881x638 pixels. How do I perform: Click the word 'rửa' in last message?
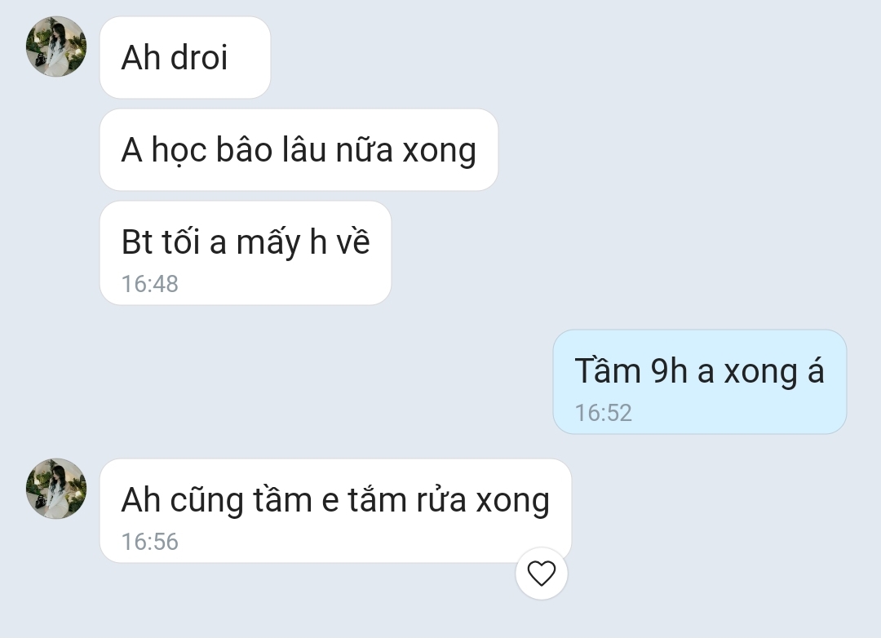point(441,499)
